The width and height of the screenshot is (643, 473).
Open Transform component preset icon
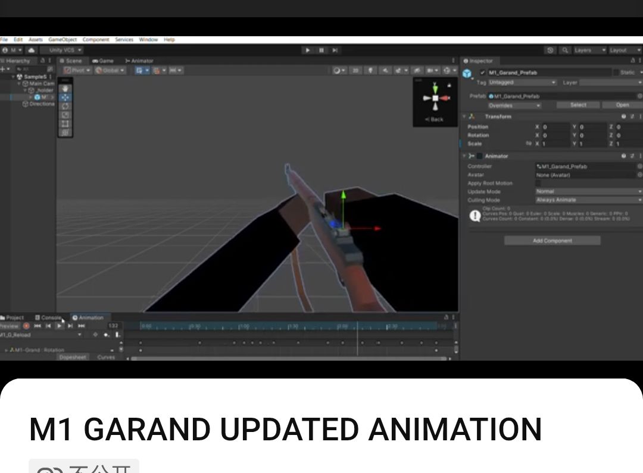(632, 116)
